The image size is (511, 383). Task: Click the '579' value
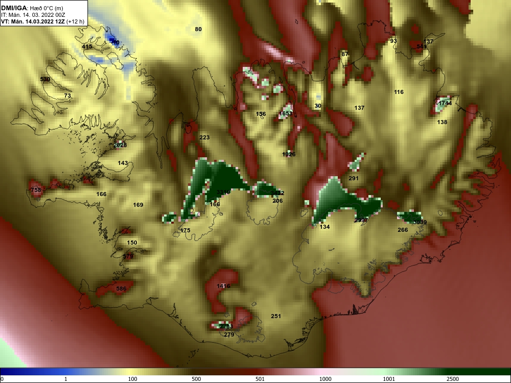[x=128, y=257]
